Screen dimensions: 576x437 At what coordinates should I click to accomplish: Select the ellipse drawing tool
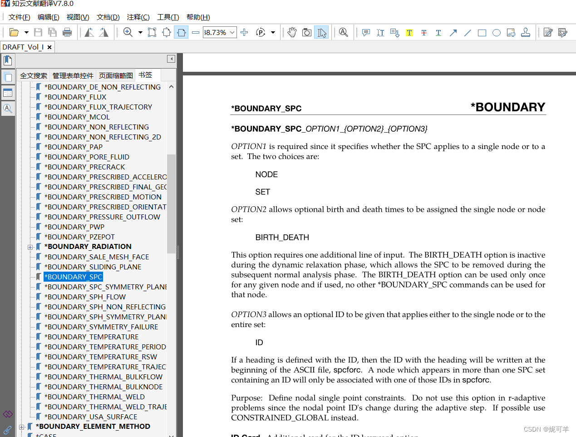[x=497, y=33]
